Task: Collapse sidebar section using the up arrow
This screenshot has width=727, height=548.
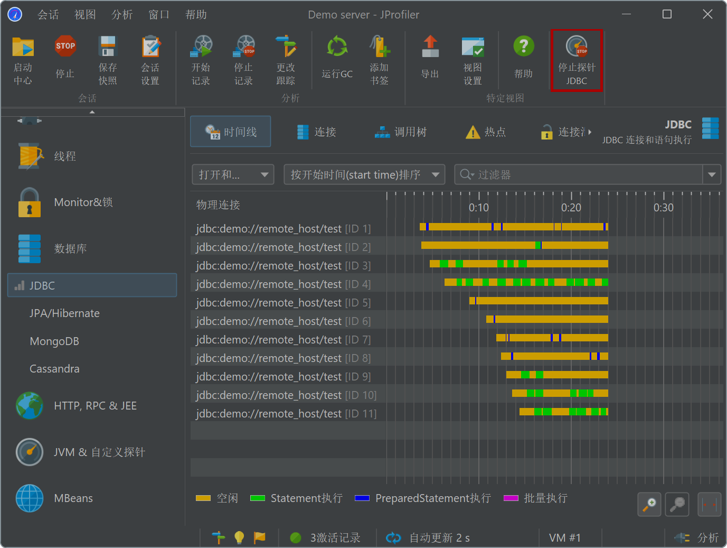Action: click(92, 112)
